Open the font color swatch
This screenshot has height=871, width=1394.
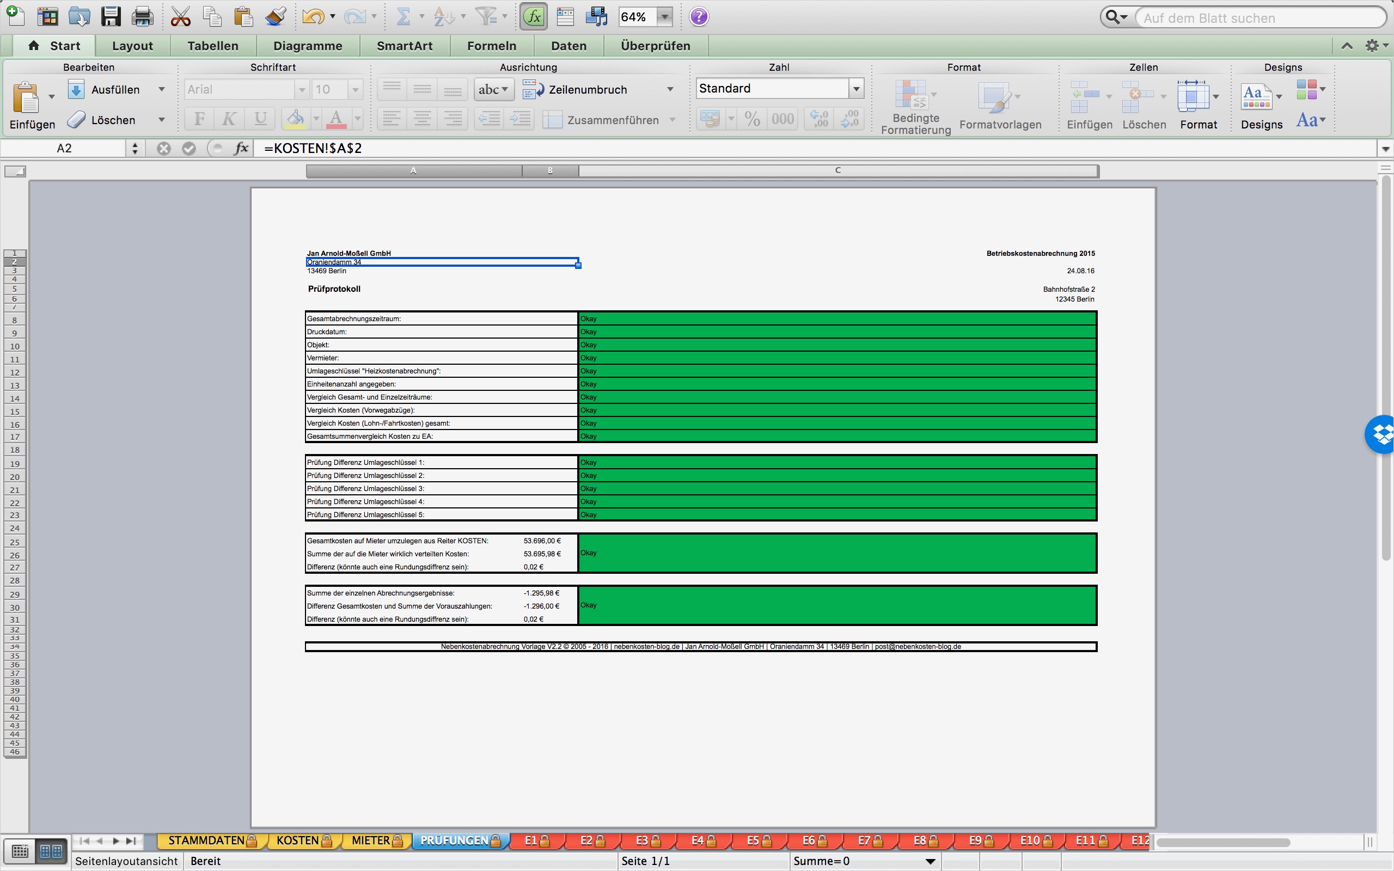(x=337, y=119)
